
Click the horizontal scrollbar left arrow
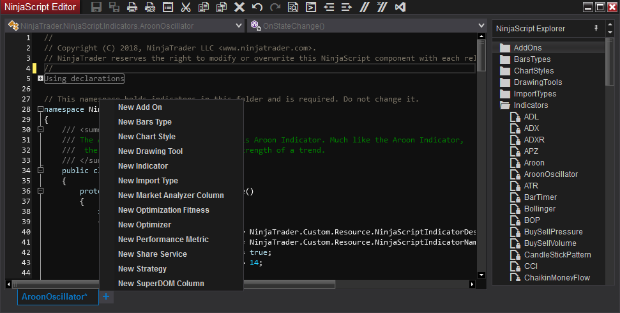click(x=9, y=284)
